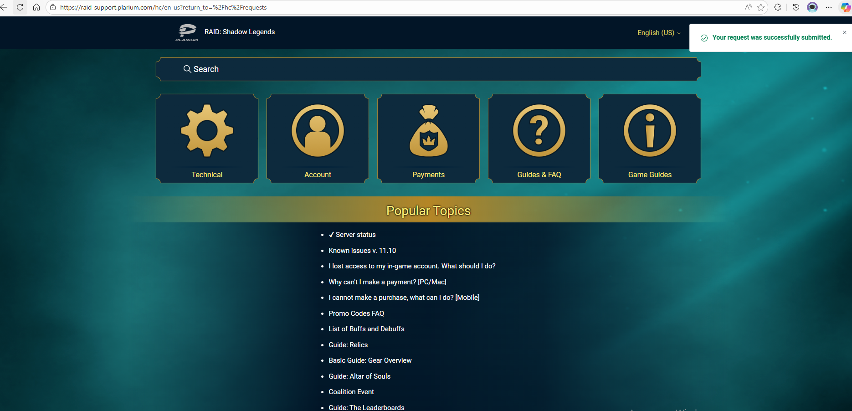Open the Account person icon category
This screenshot has width=852, height=411.
pos(318,131)
